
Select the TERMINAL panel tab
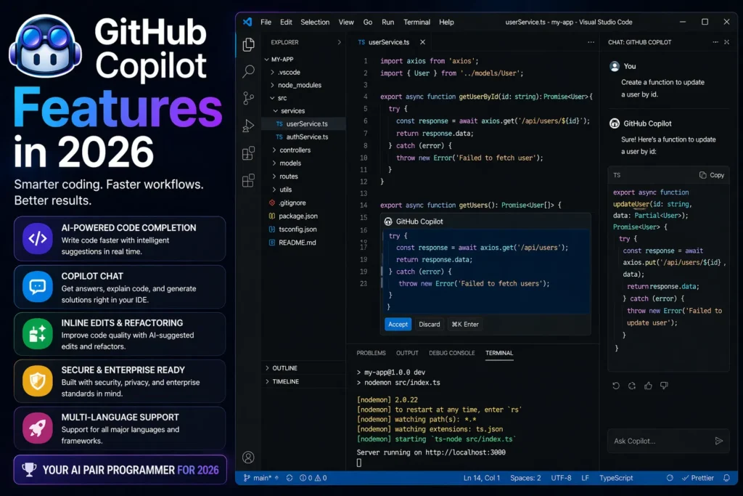(499, 353)
